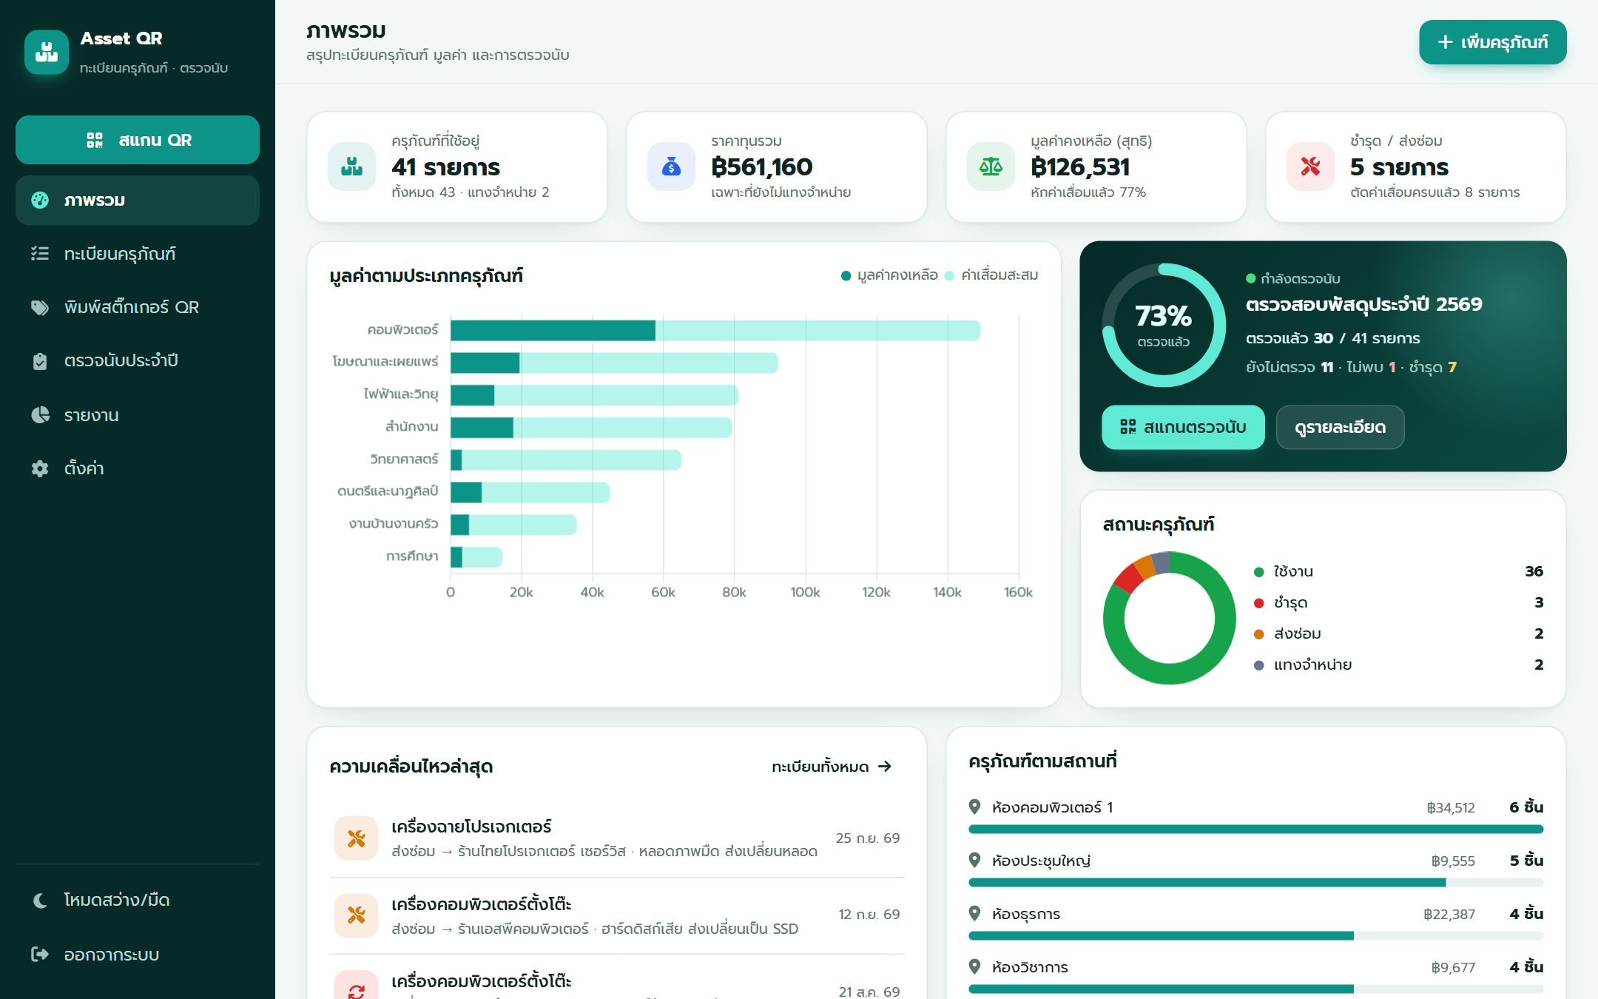Open ทะเบียนครุภัณฑ์ from sidebar menu
This screenshot has width=1598, height=999.
138,254
